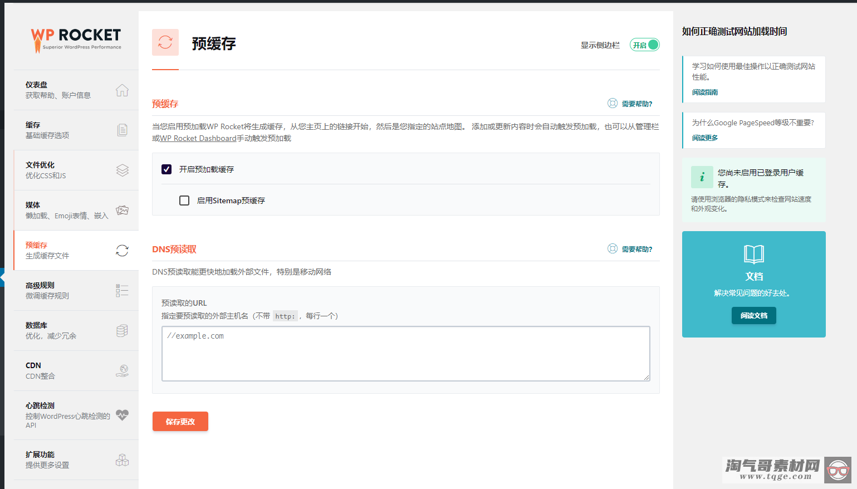Go to 文件优化 settings
This screenshot has height=489, width=857.
[76, 170]
